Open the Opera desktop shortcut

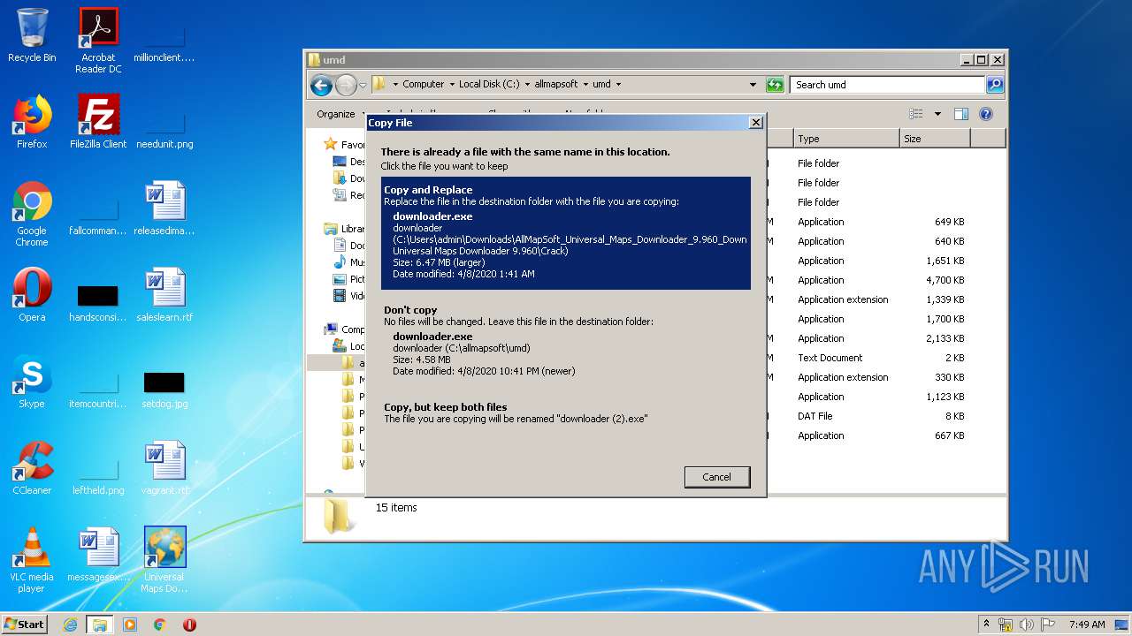[x=32, y=294]
